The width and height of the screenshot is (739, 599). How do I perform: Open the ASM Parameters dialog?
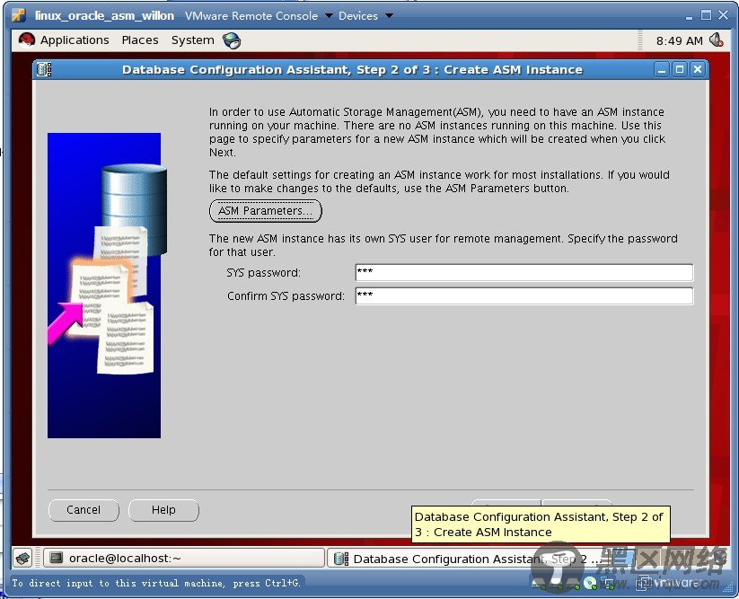tap(266, 211)
